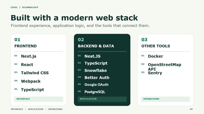The width and height of the screenshot is (204, 114).
Task: Click OPERATIONS in the footer breadcrumb
Action: (x=55, y=109)
